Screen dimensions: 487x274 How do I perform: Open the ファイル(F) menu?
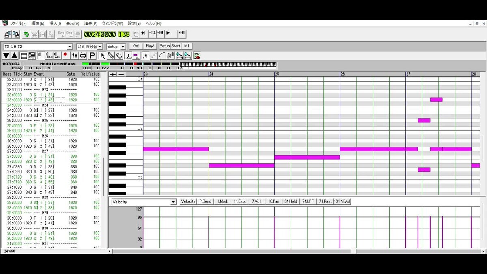18,23
